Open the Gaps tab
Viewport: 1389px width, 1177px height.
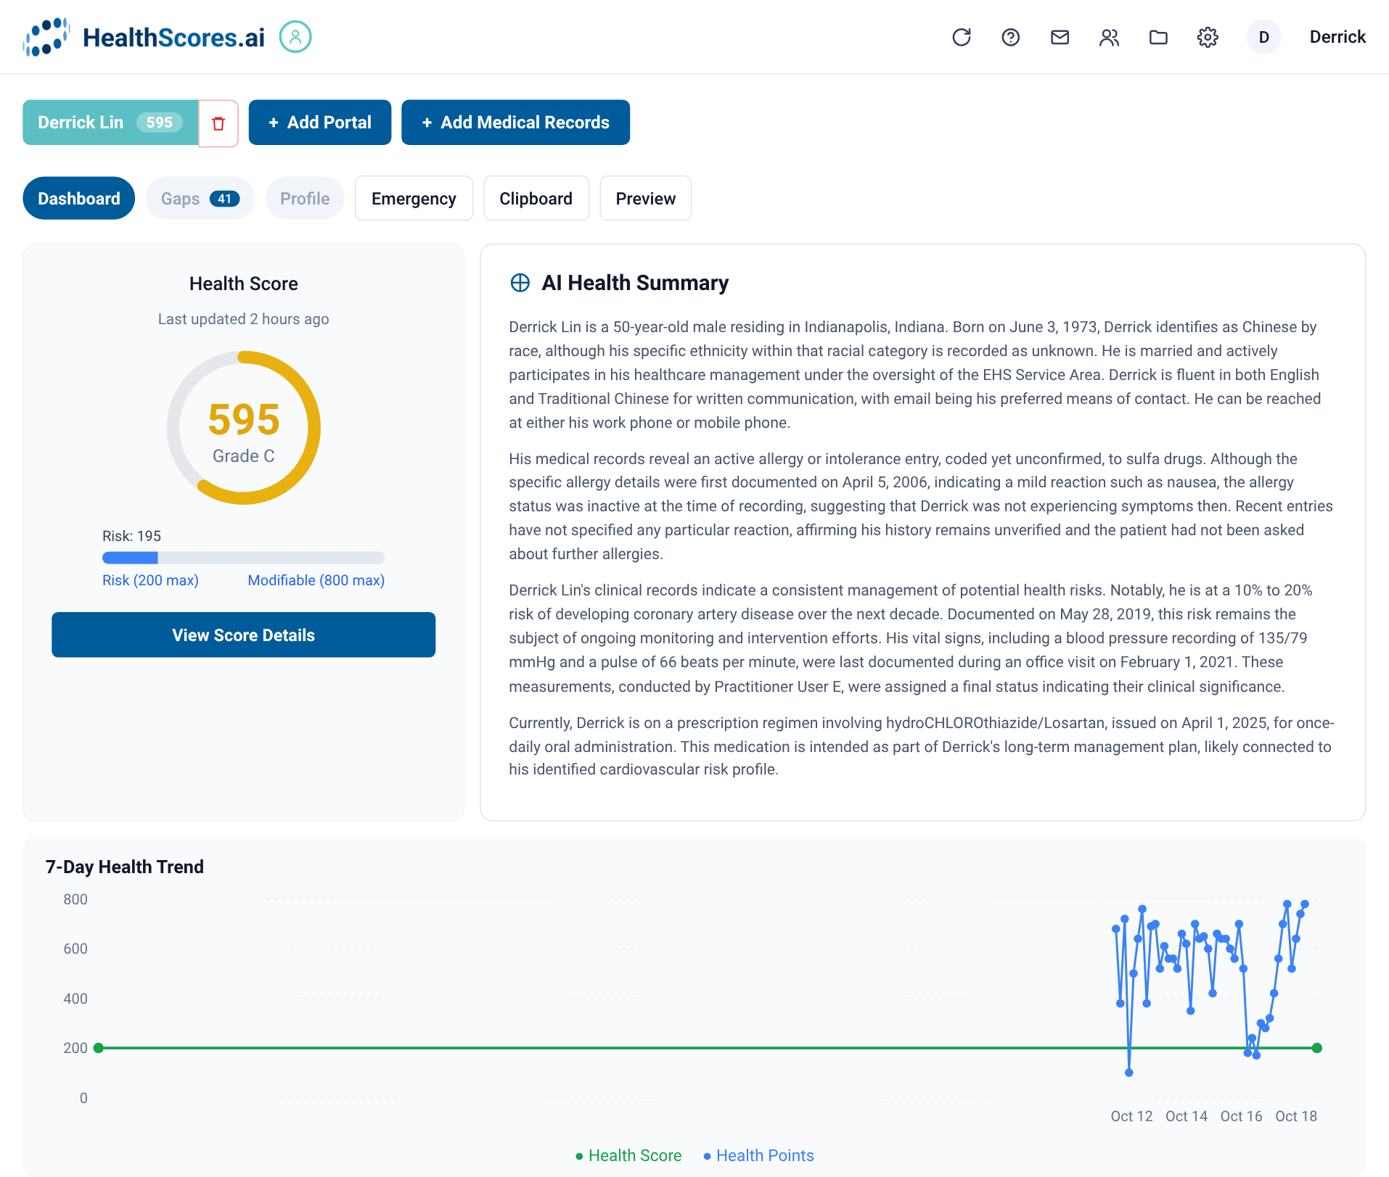click(x=200, y=199)
